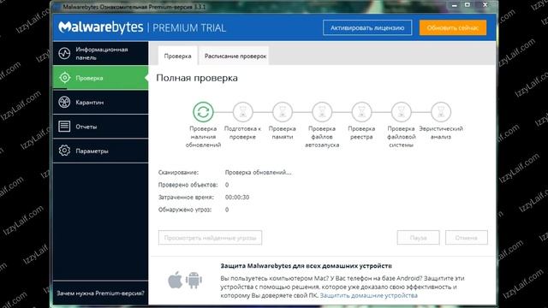The image size is (548, 308).
Task: Click the Обнаружено угроз label
Action: [x=185, y=210]
